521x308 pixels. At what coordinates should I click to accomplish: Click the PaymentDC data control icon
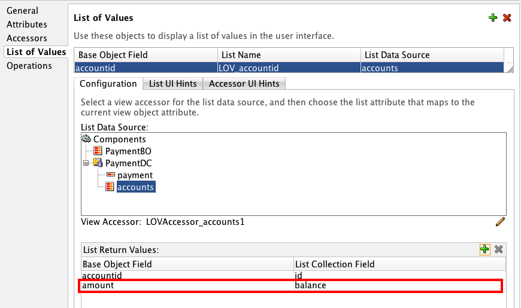[x=98, y=163]
